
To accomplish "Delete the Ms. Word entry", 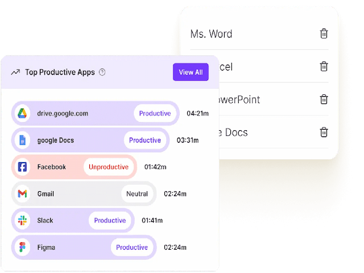I will pyautogui.click(x=324, y=34).
